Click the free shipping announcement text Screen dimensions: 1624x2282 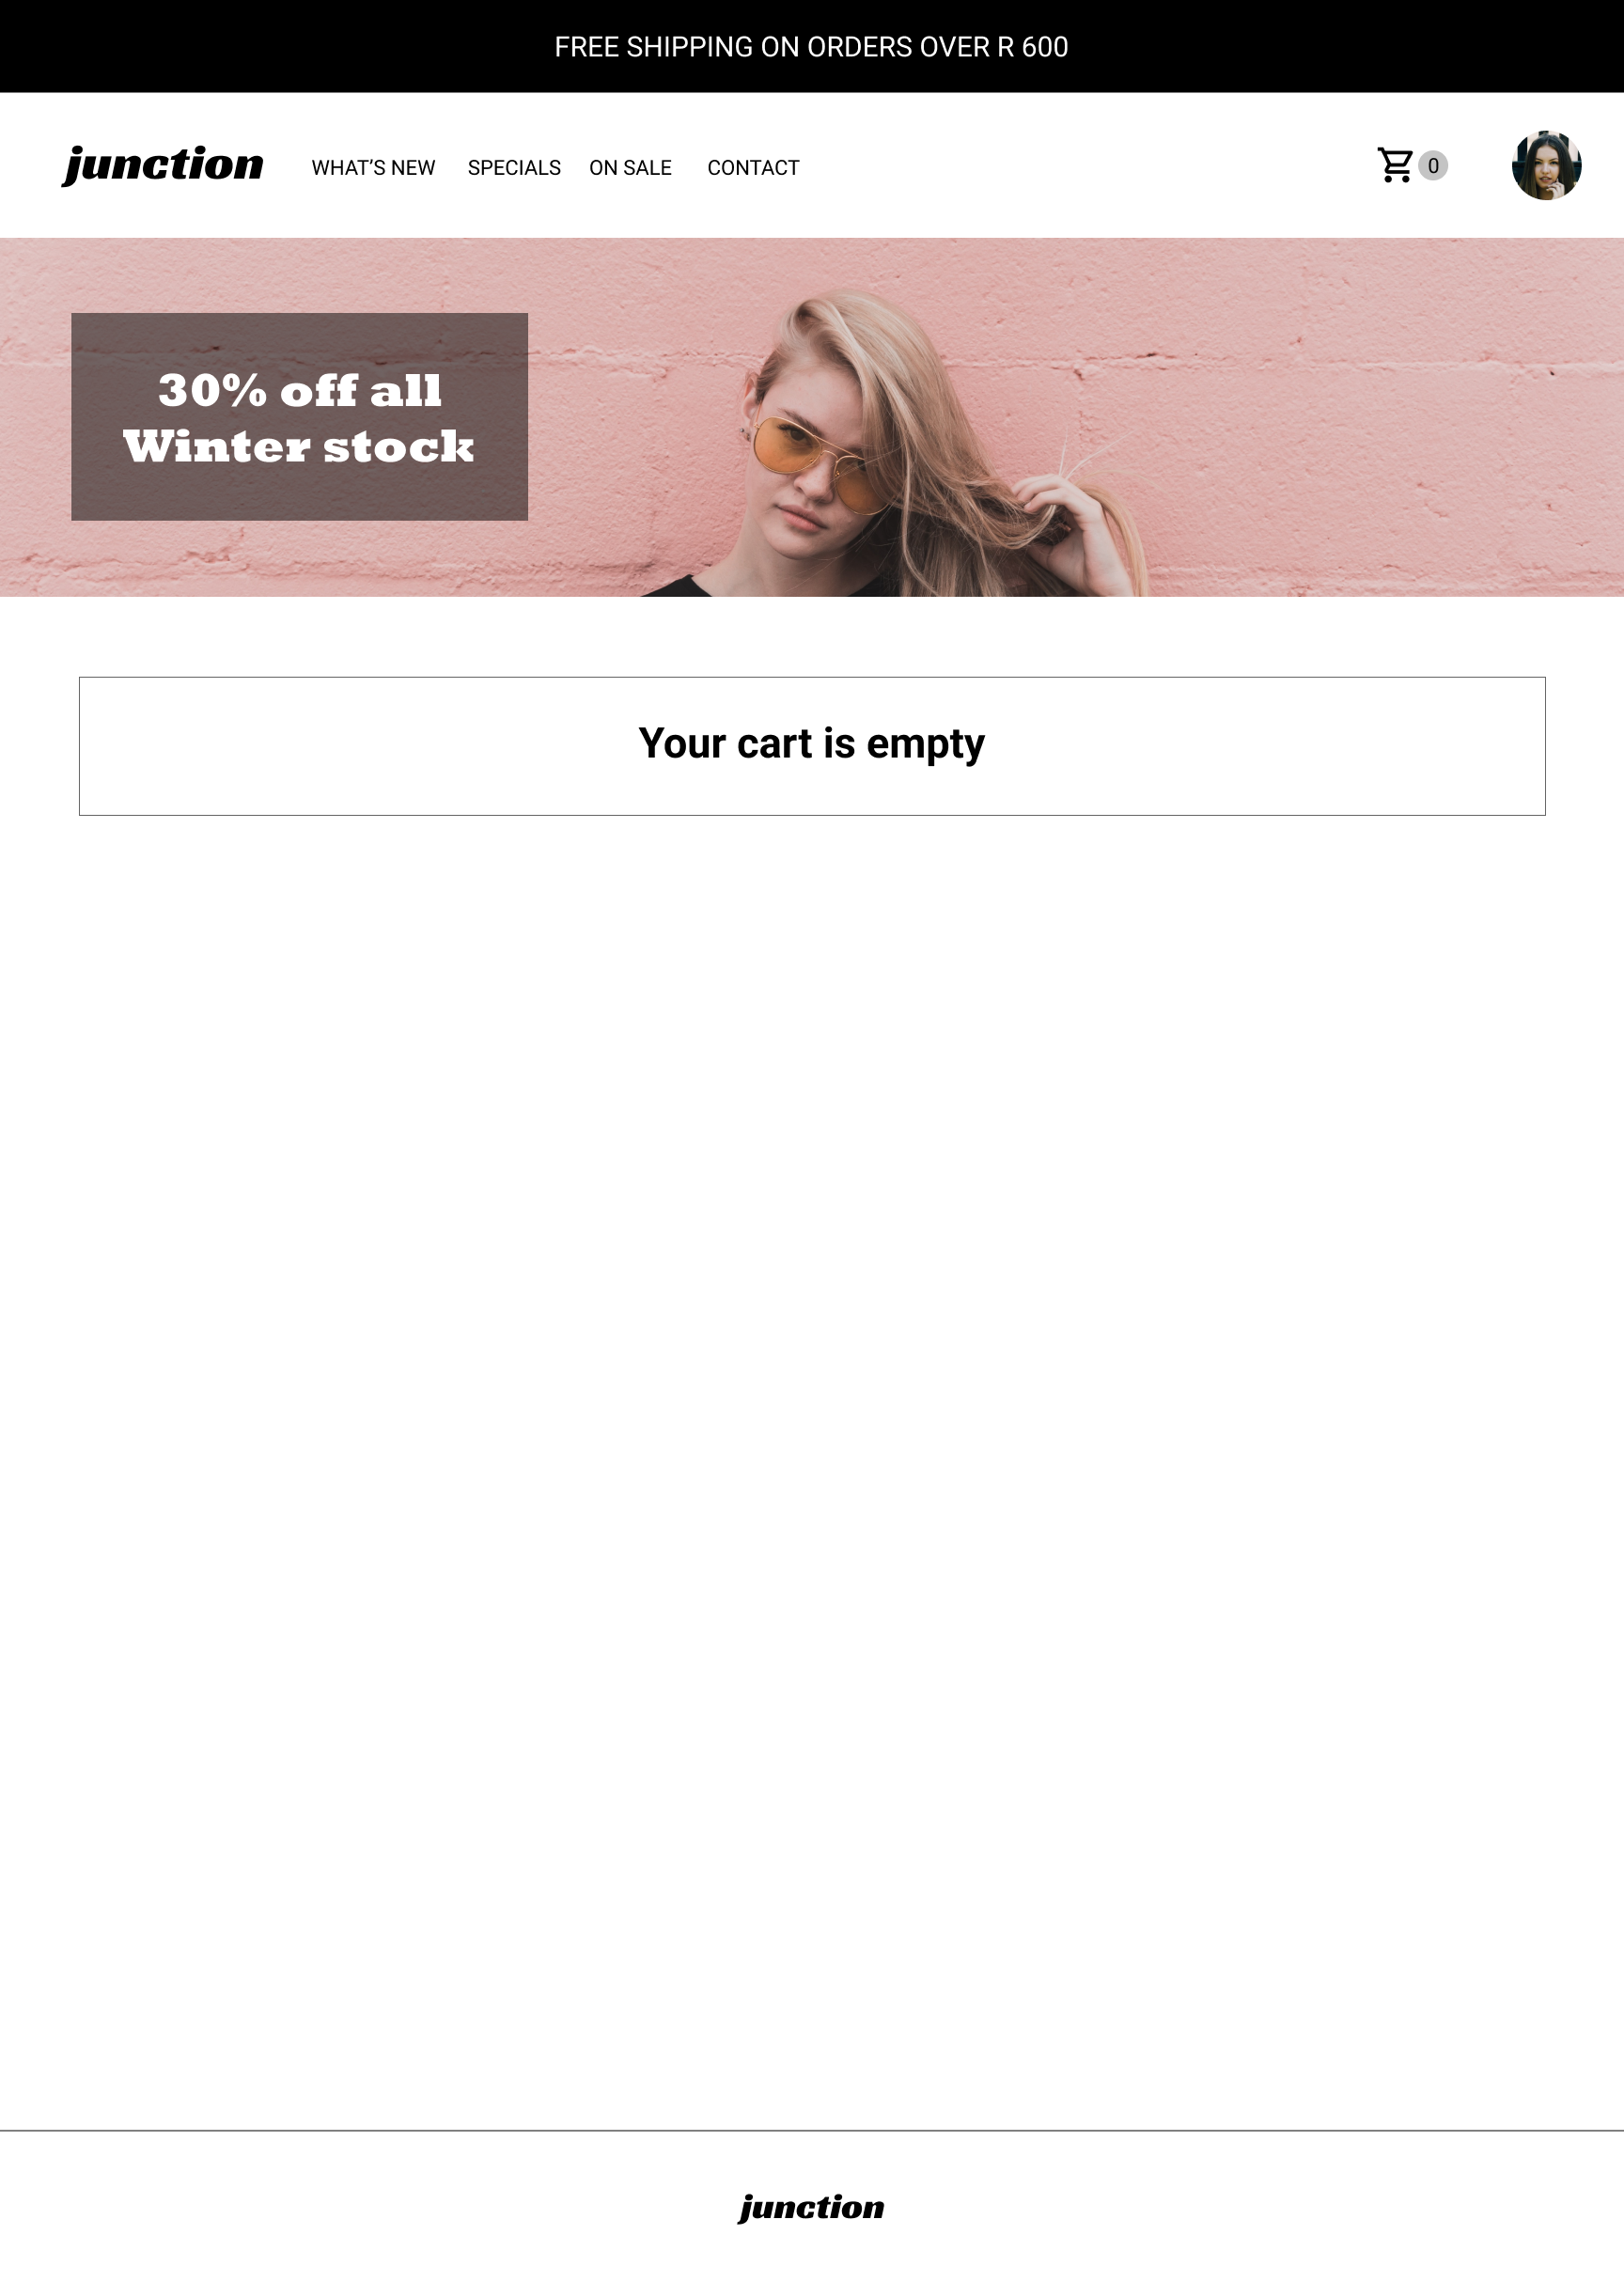click(x=811, y=47)
